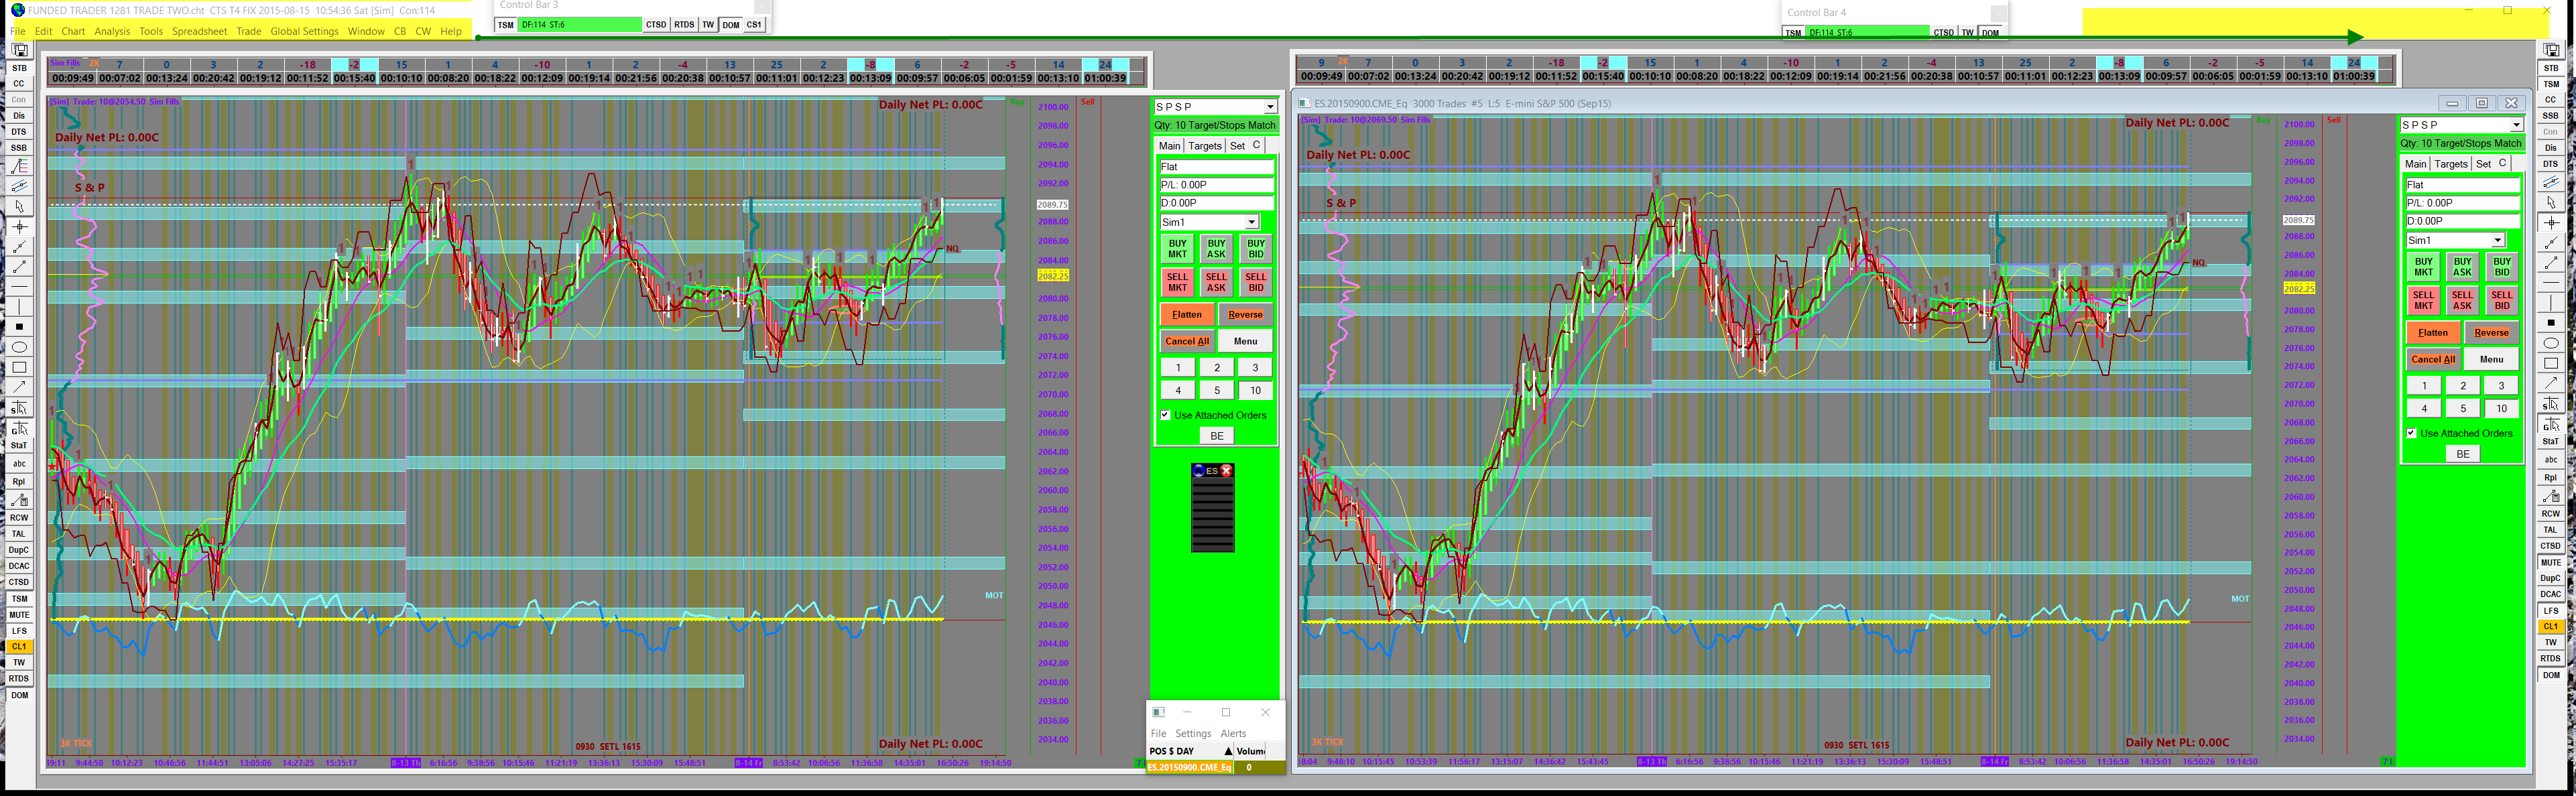This screenshot has width=2576, height=796.
Task: Toggle the highlighted CL1 button in left toolbar
Action: click(19, 647)
